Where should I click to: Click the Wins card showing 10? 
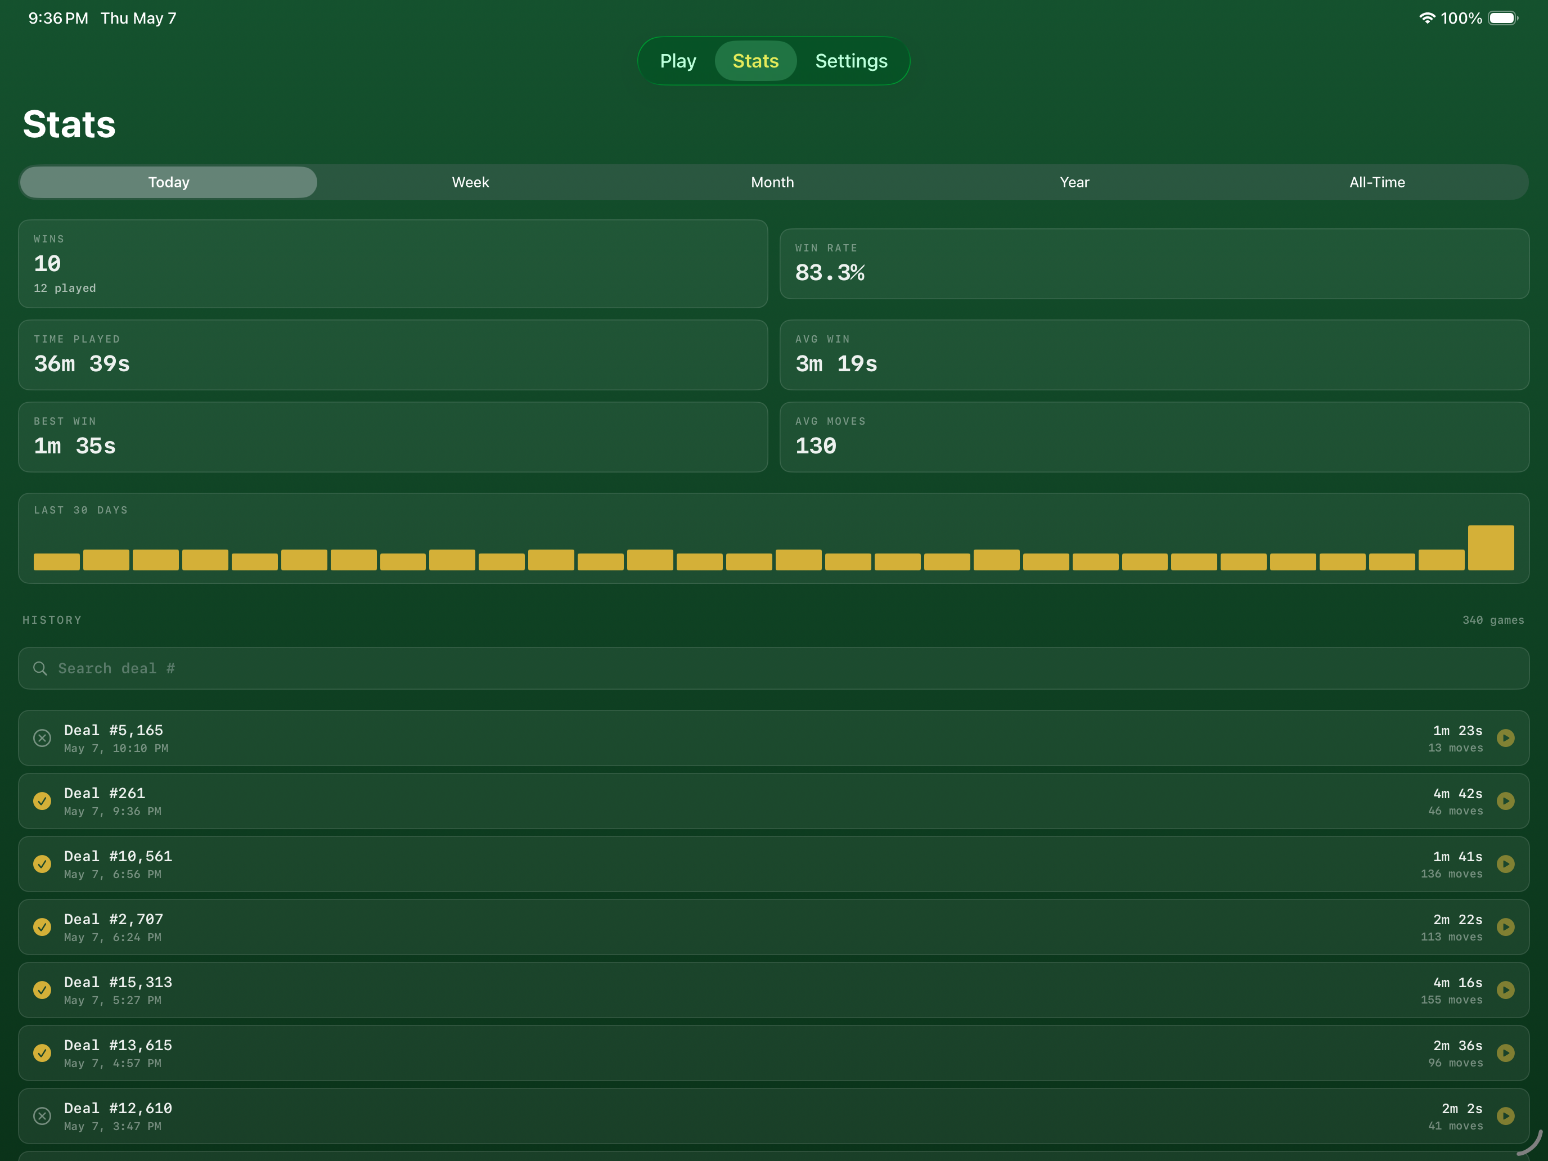point(393,264)
